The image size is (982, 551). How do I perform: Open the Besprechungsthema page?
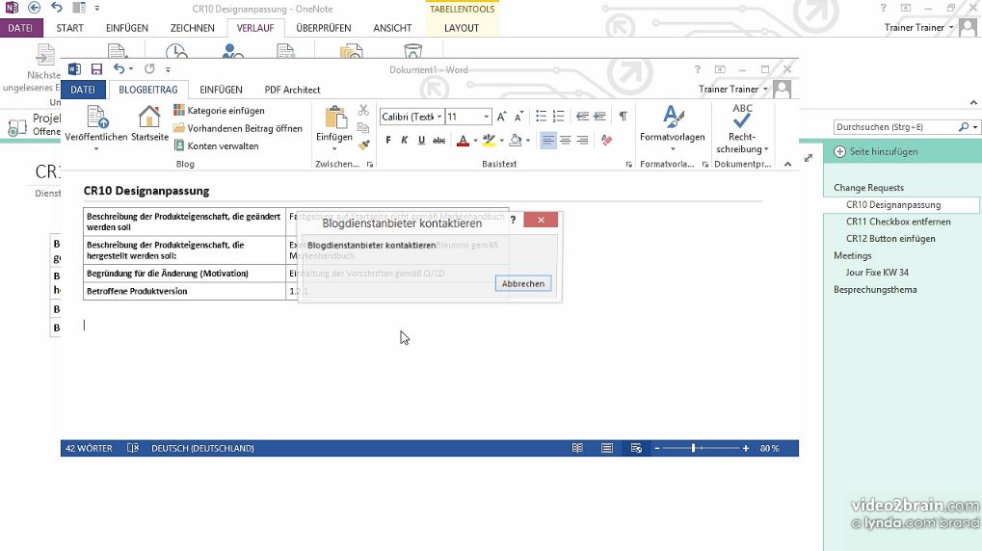click(875, 289)
